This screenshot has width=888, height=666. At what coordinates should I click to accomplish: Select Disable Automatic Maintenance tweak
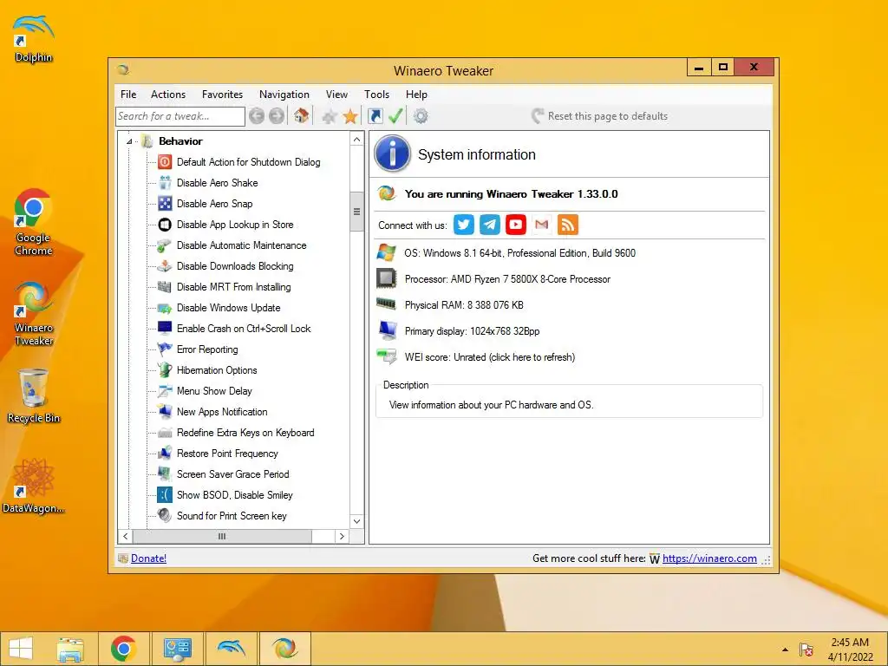pos(241,245)
